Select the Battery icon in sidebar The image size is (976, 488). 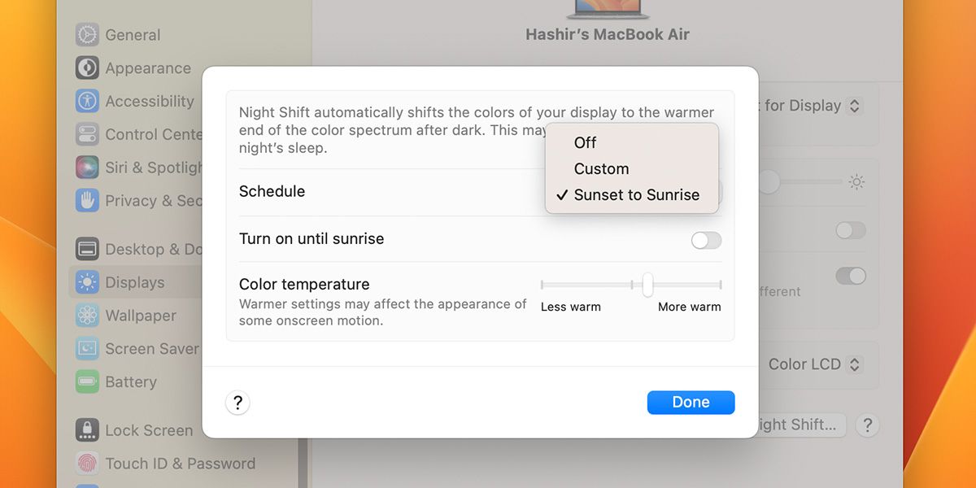coord(87,381)
